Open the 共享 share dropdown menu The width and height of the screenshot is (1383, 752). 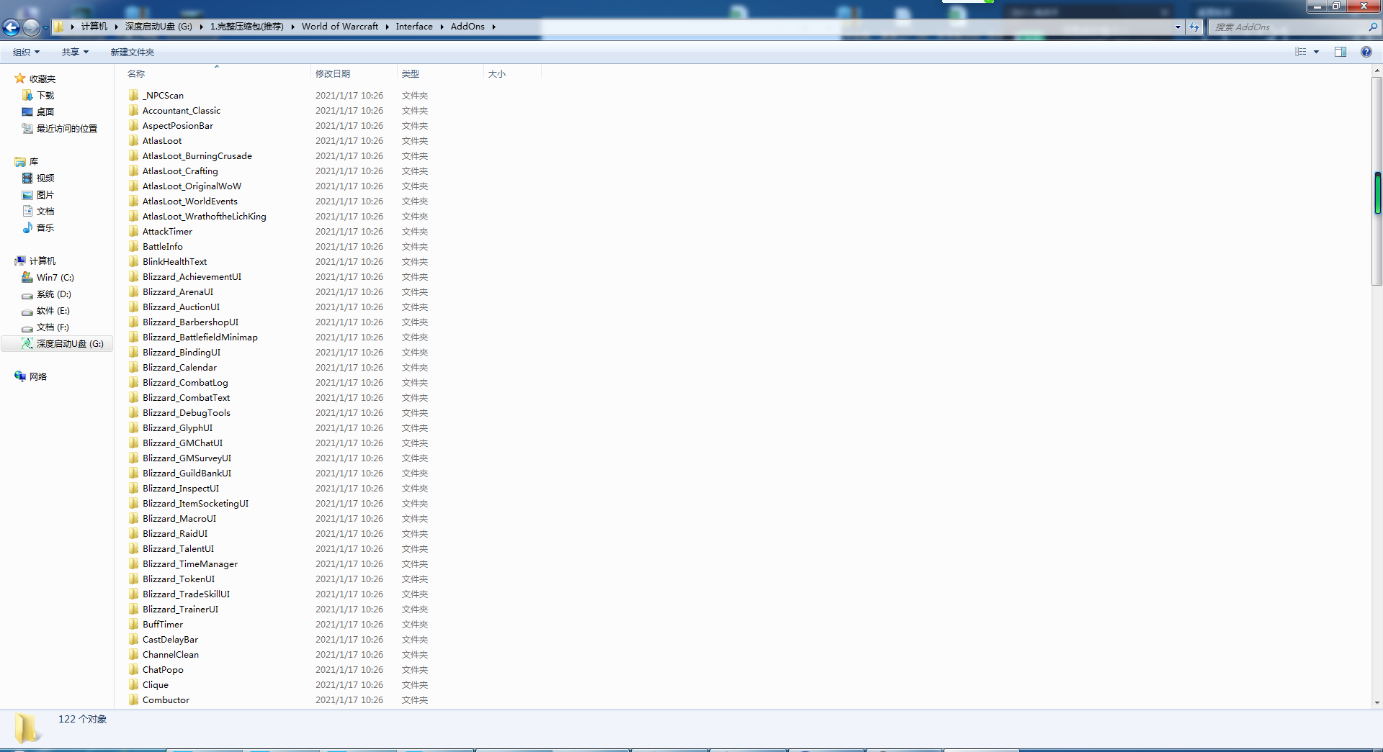coord(75,52)
